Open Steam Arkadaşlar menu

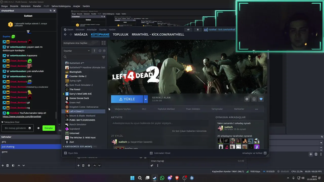pyautogui.click(x=92, y=30)
